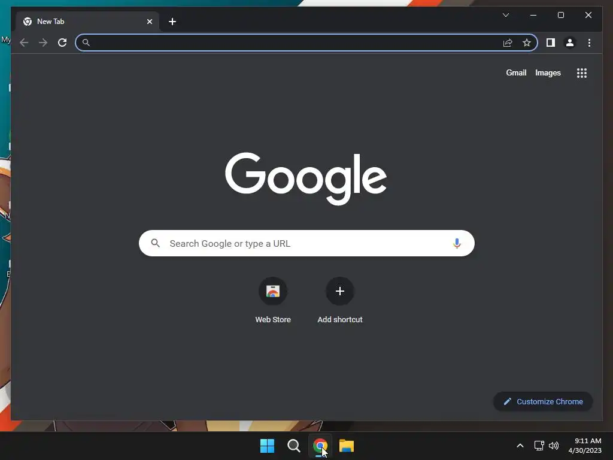Viewport: 613px width, 460px height.
Task: Open the clock and date flyout
Action: 585,446
